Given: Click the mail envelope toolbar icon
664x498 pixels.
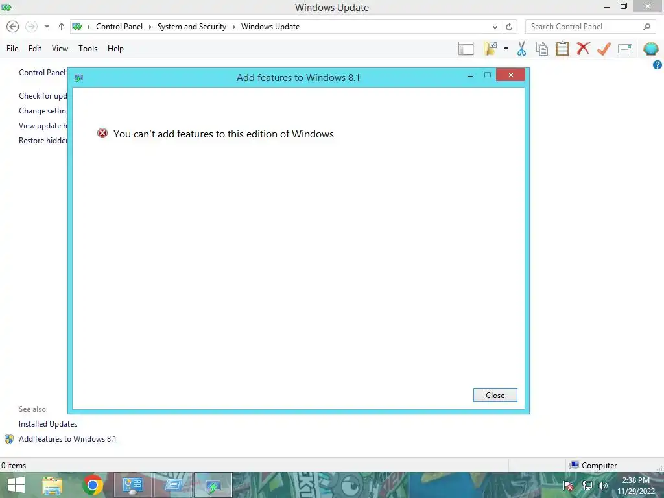Looking at the screenshot, I should (625, 48).
